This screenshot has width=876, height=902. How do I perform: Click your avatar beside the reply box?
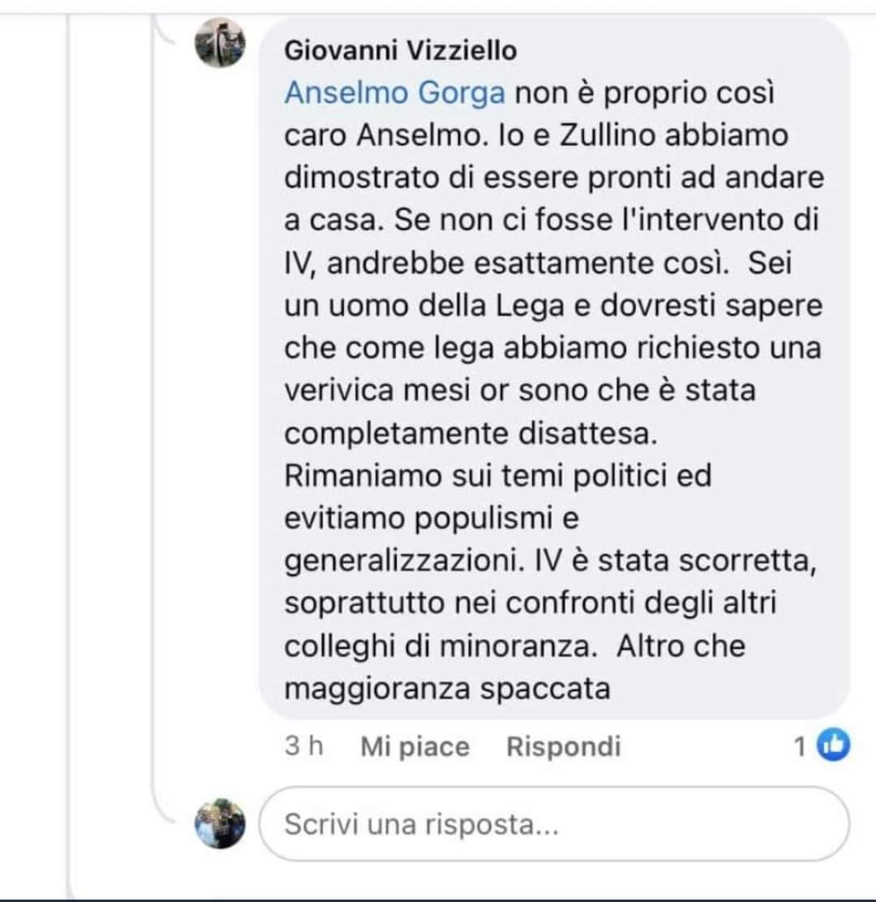tap(220, 823)
